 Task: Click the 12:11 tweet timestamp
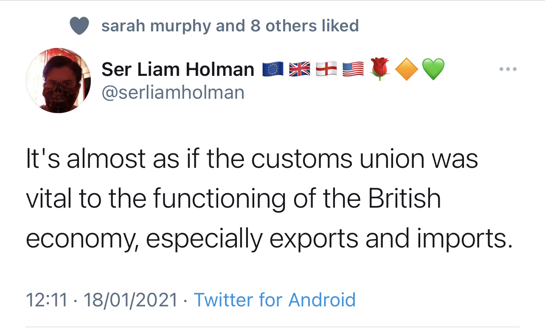[x=47, y=300]
